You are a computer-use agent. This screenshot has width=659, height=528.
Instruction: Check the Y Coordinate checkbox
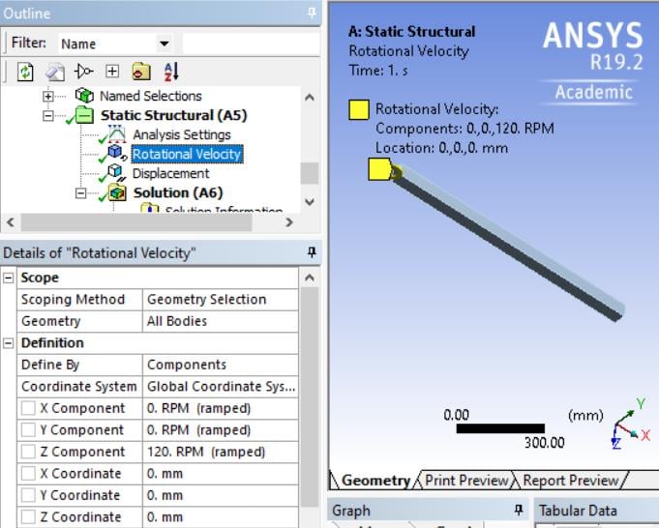[x=28, y=495]
